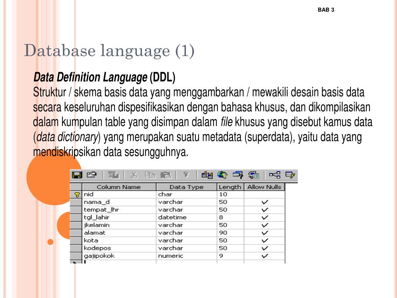This screenshot has height=298, width=397.
Task: Click the primary key icon beside nid
Action: [x=77, y=195]
